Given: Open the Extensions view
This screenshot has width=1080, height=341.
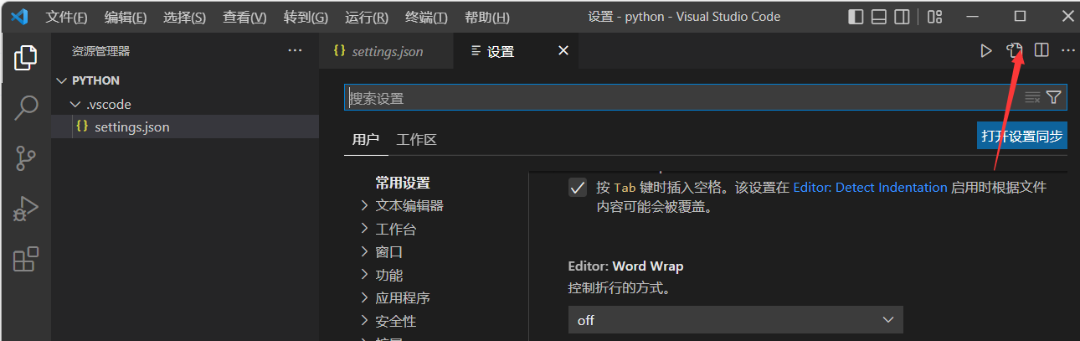Looking at the screenshot, I should pos(25,259).
